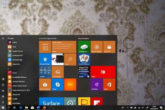Viewport: 165px width, 110px height.
Task: Switch to Firefox on the taskbar
Action: click(44, 108)
